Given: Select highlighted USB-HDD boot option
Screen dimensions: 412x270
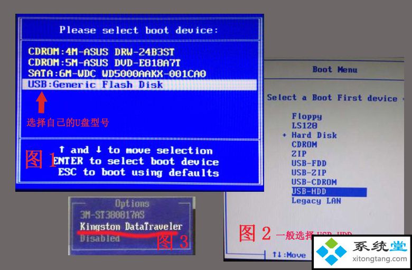Looking at the screenshot, I should [x=329, y=192].
